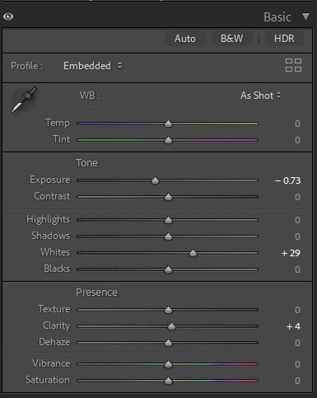Image resolution: width=317 pixels, height=398 pixels.
Task: Click the Vibrance slider handle
Action: 168,364
